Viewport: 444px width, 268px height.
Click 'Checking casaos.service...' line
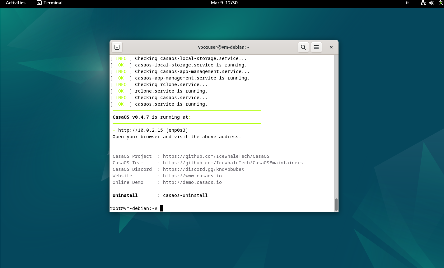(x=171, y=98)
